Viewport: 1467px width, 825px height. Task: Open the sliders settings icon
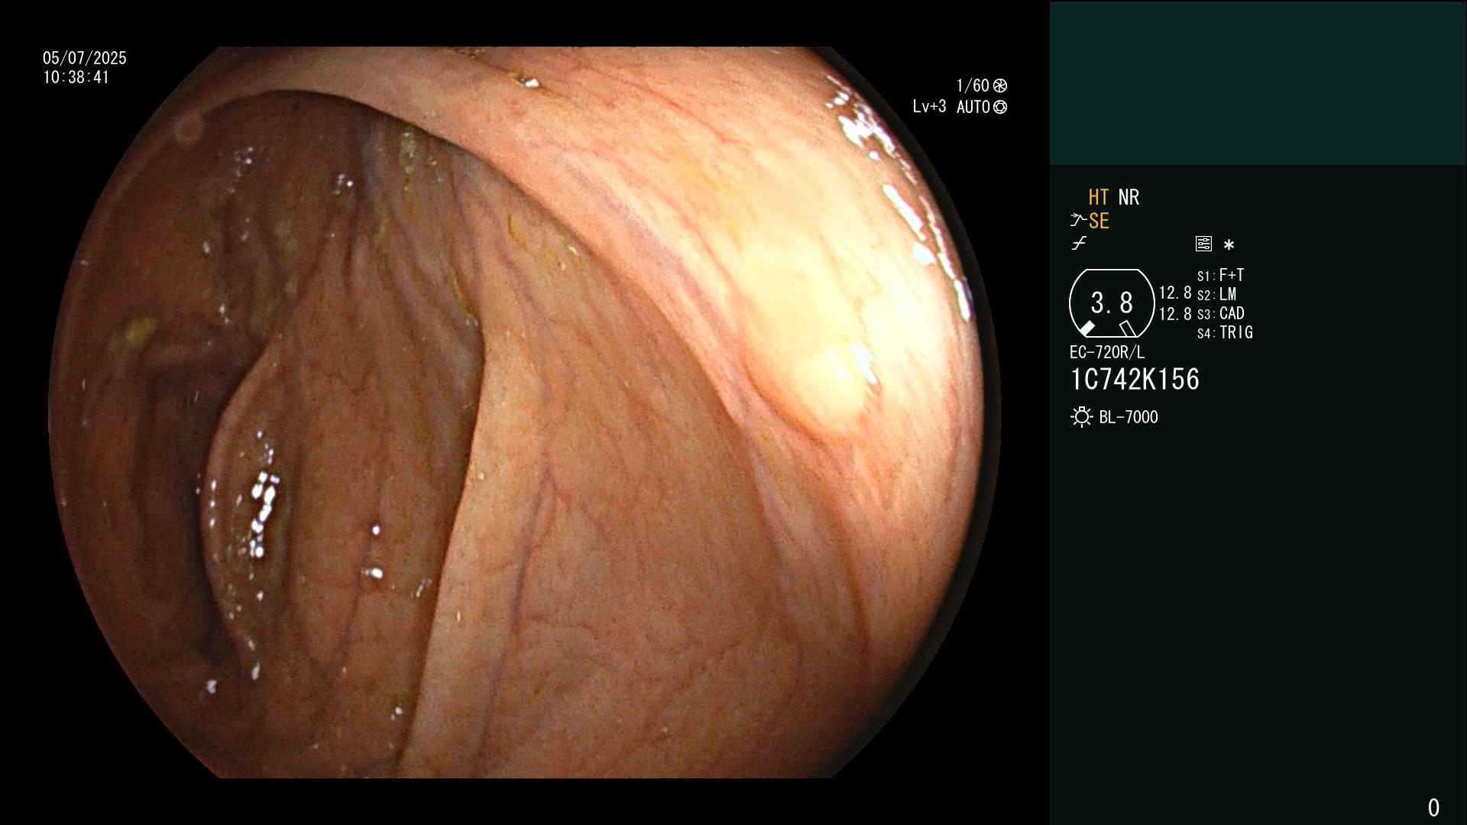click(1203, 244)
